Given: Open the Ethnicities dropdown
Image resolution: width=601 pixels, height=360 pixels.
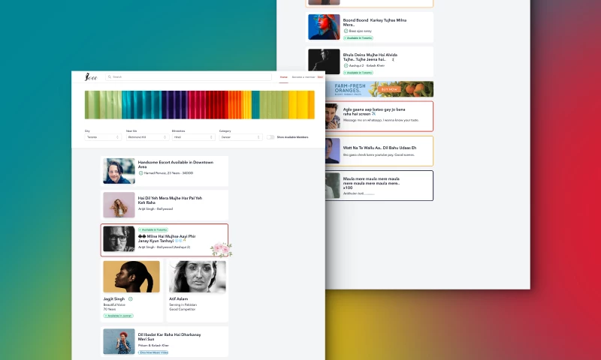Looking at the screenshot, I should (x=193, y=137).
